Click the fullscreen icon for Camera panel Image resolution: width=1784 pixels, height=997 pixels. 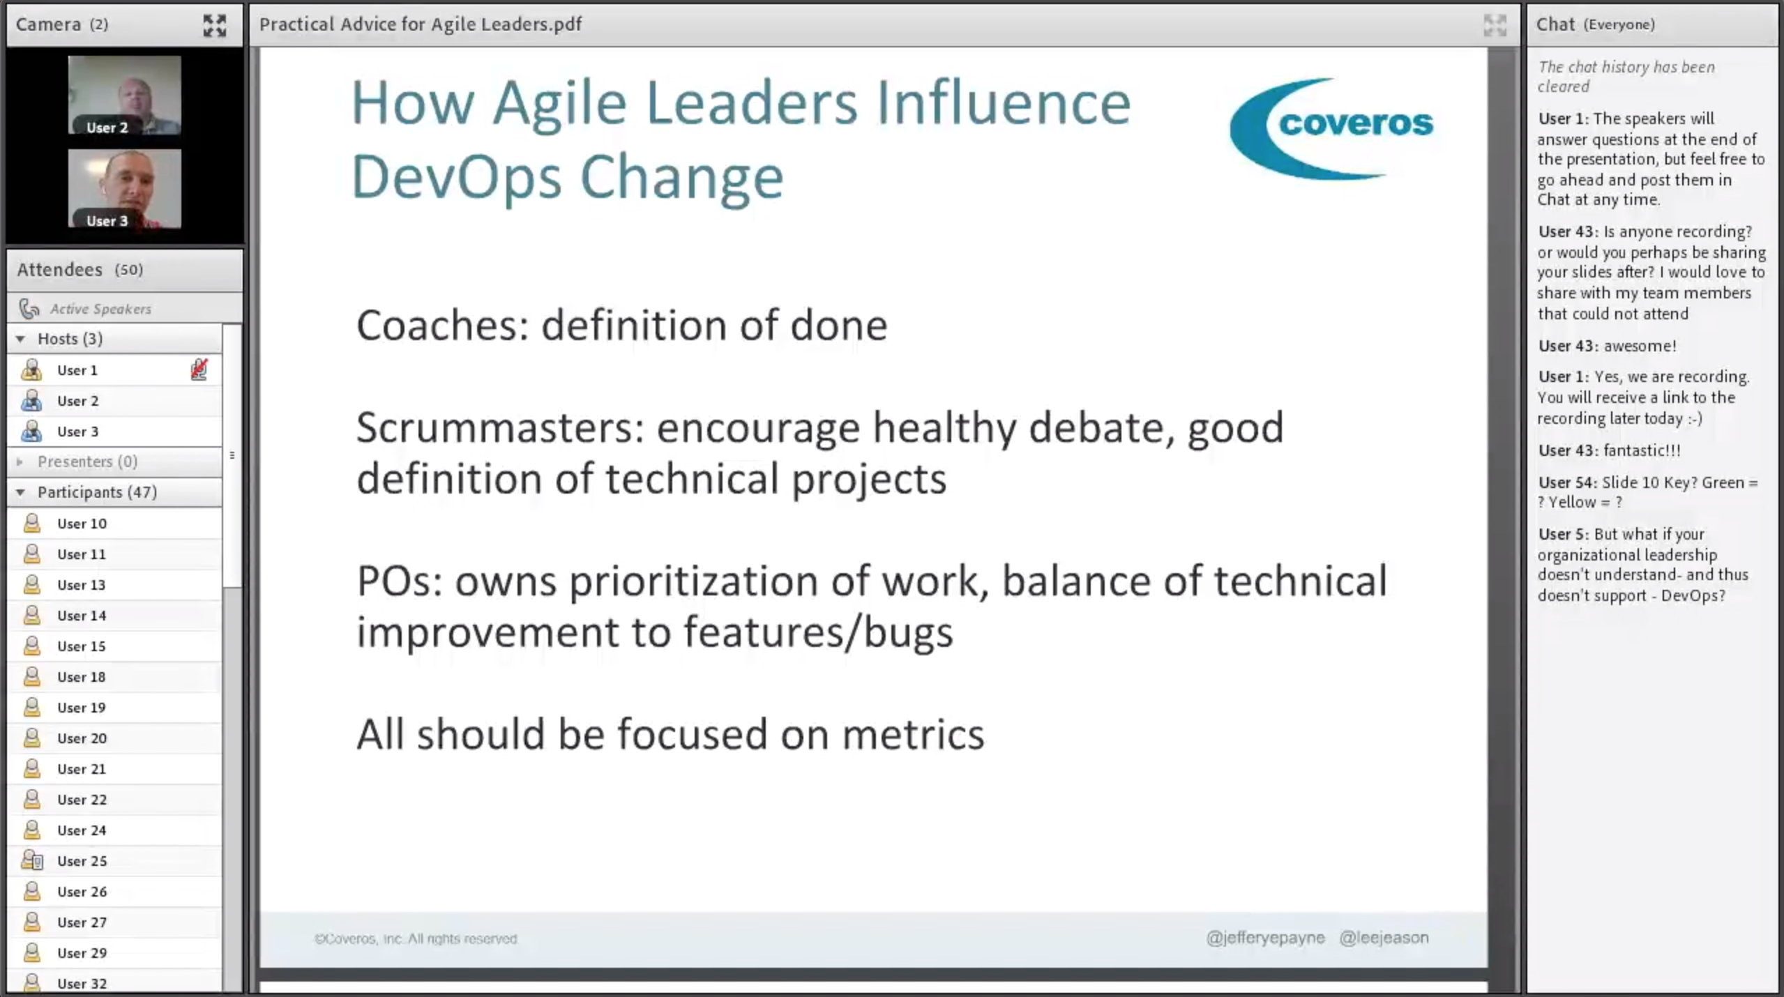coord(214,24)
